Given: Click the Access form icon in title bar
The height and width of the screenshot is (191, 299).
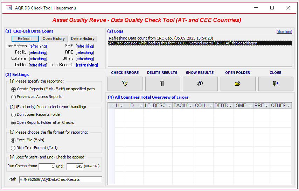Looking at the screenshot, I should [x=9, y=8].
